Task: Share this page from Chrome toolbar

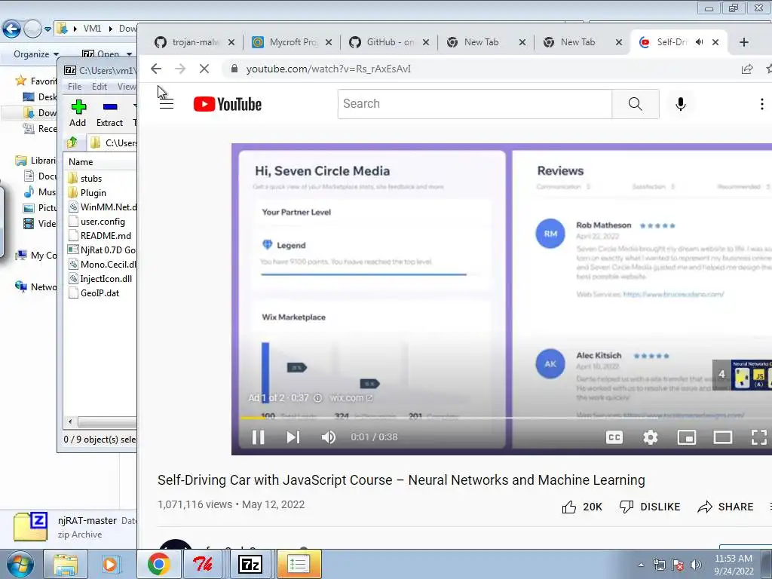Action: click(747, 69)
